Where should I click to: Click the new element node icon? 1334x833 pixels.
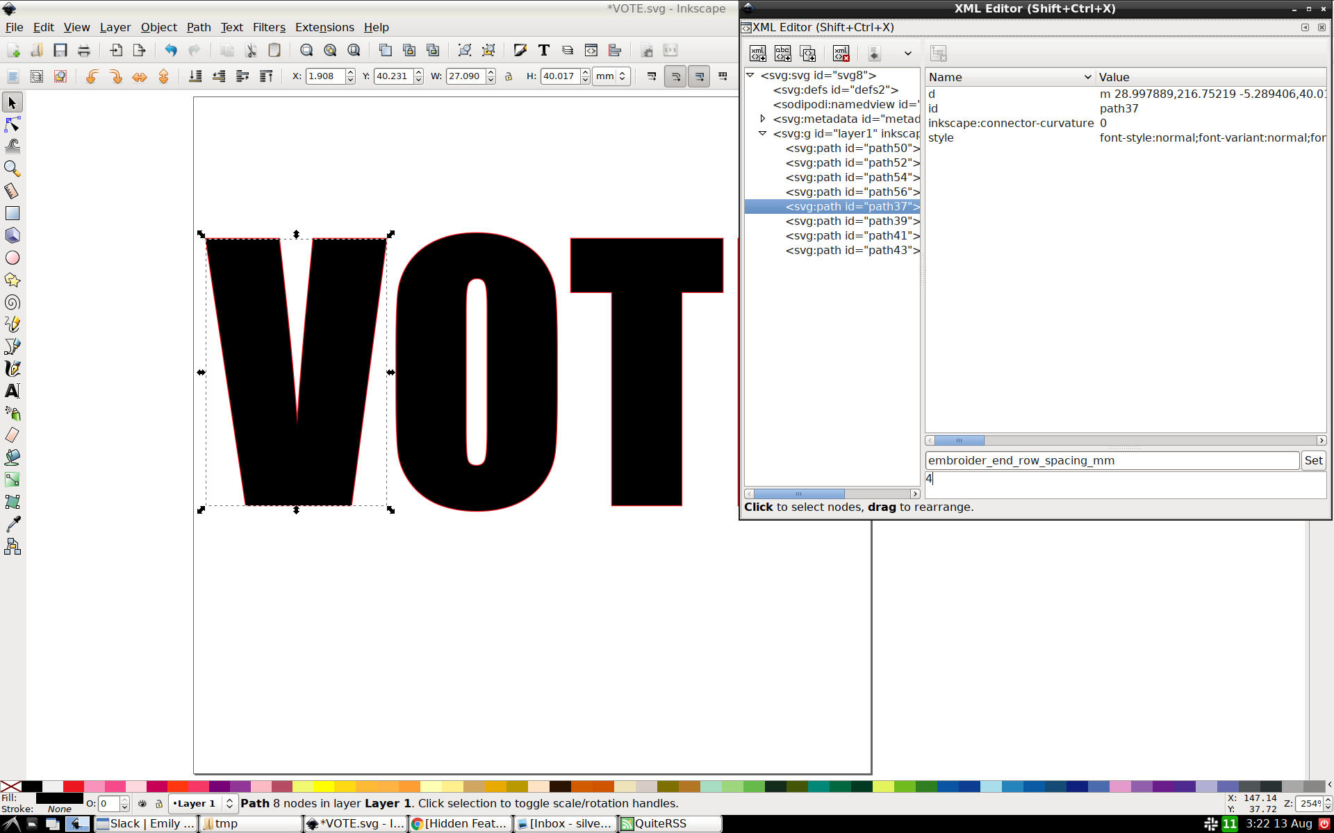click(758, 53)
